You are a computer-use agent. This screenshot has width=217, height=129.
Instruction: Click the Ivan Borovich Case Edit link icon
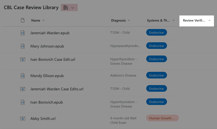click(x=23, y=59)
